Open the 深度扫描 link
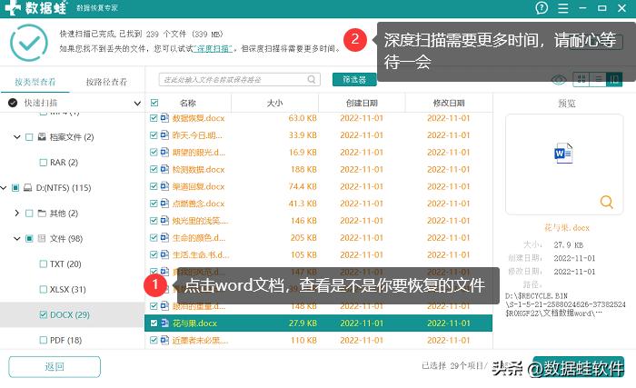 213,49
